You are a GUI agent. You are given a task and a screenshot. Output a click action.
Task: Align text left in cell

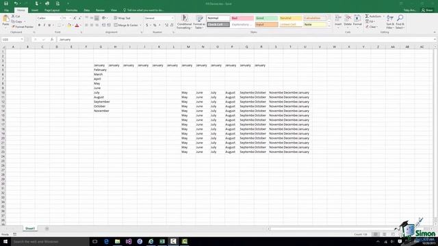coord(87,25)
